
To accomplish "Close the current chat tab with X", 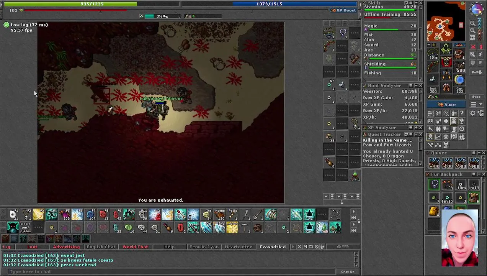I will (x=299, y=247).
